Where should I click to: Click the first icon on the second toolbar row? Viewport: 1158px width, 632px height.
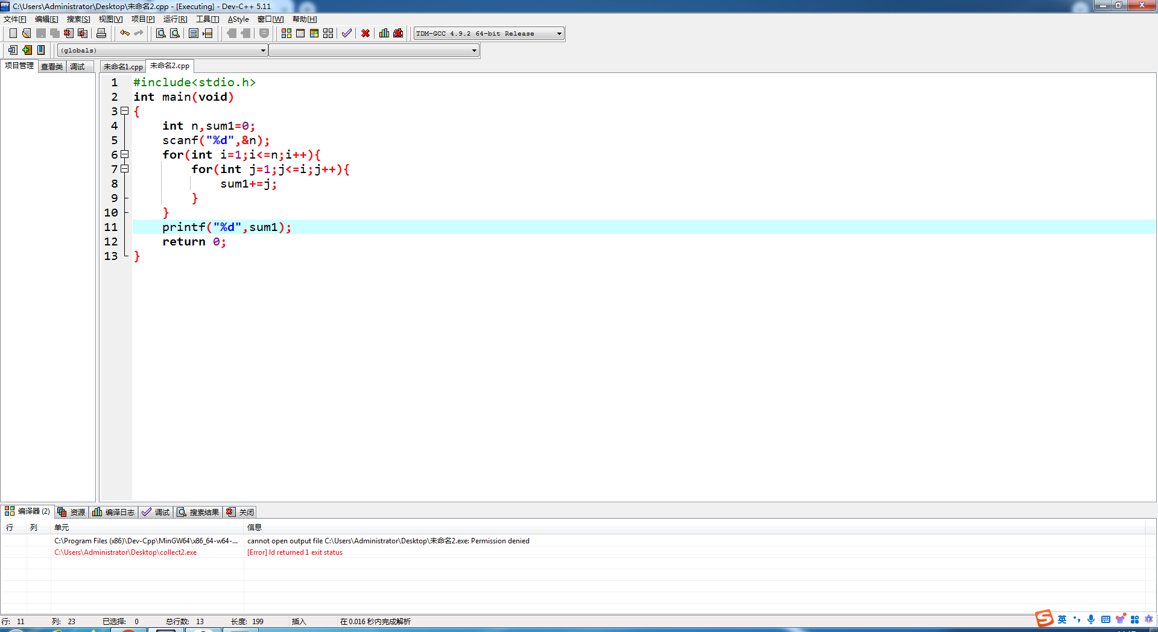pyautogui.click(x=13, y=50)
